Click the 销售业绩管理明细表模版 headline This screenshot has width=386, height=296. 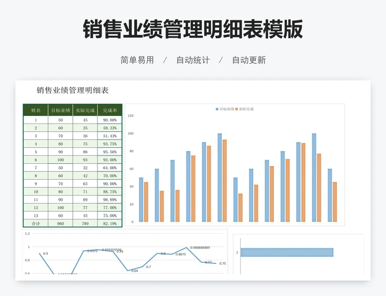193,29
